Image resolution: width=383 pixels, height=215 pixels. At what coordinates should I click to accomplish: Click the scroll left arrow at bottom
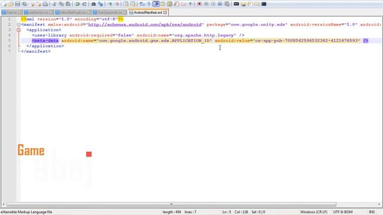3,204
